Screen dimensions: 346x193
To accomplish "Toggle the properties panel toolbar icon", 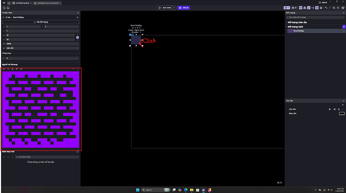I will coord(309,7).
